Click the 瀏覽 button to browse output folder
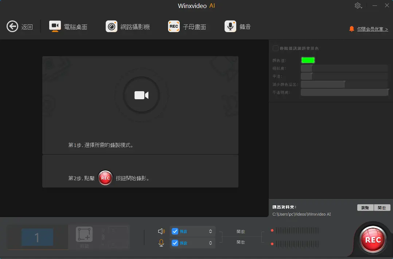This screenshot has height=259, width=393. (x=365, y=207)
